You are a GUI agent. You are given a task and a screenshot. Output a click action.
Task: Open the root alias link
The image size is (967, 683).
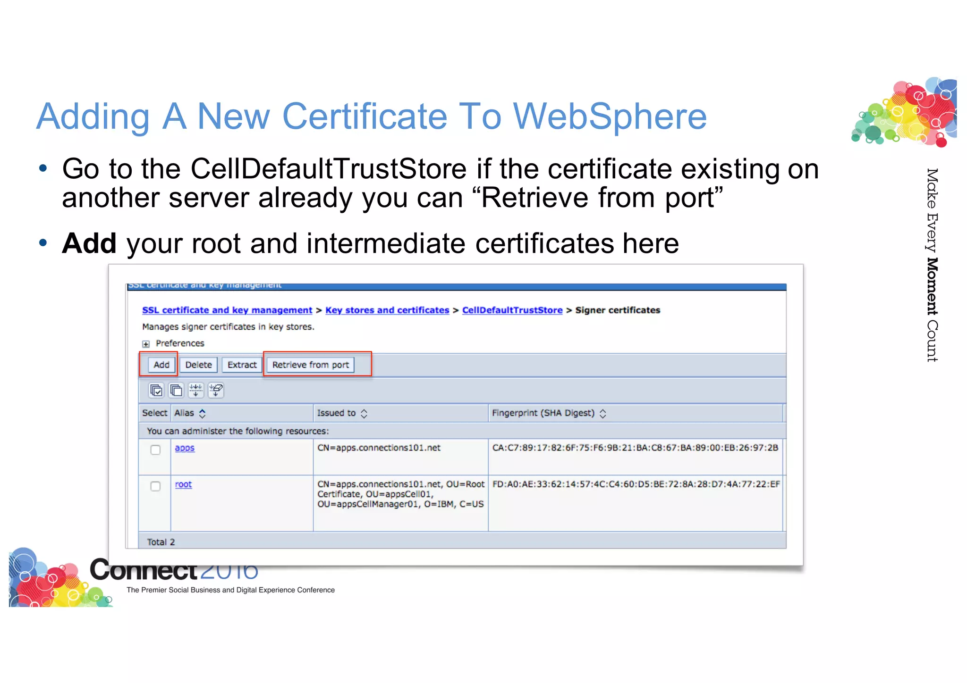click(x=183, y=484)
